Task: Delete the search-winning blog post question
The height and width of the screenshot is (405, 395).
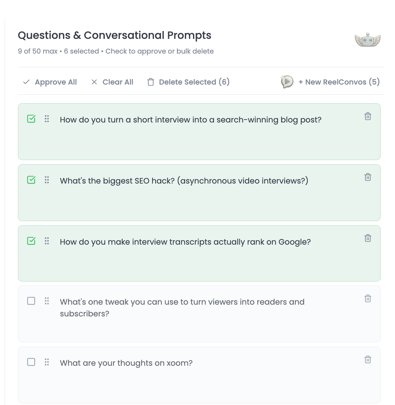Action: [x=368, y=116]
